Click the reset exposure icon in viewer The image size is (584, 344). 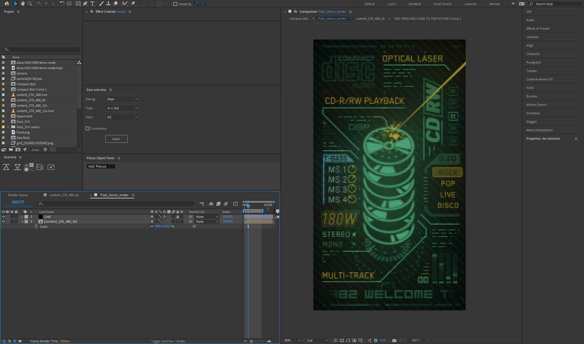pyautogui.click(x=376, y=340)
